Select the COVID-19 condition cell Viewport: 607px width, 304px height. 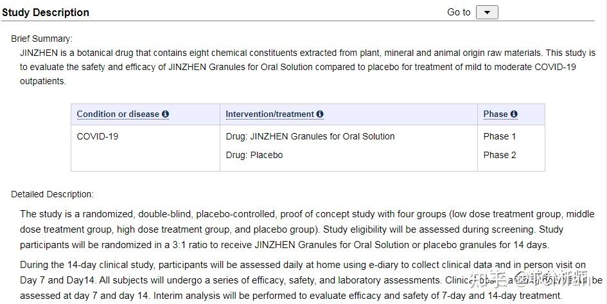click(98, 136)
